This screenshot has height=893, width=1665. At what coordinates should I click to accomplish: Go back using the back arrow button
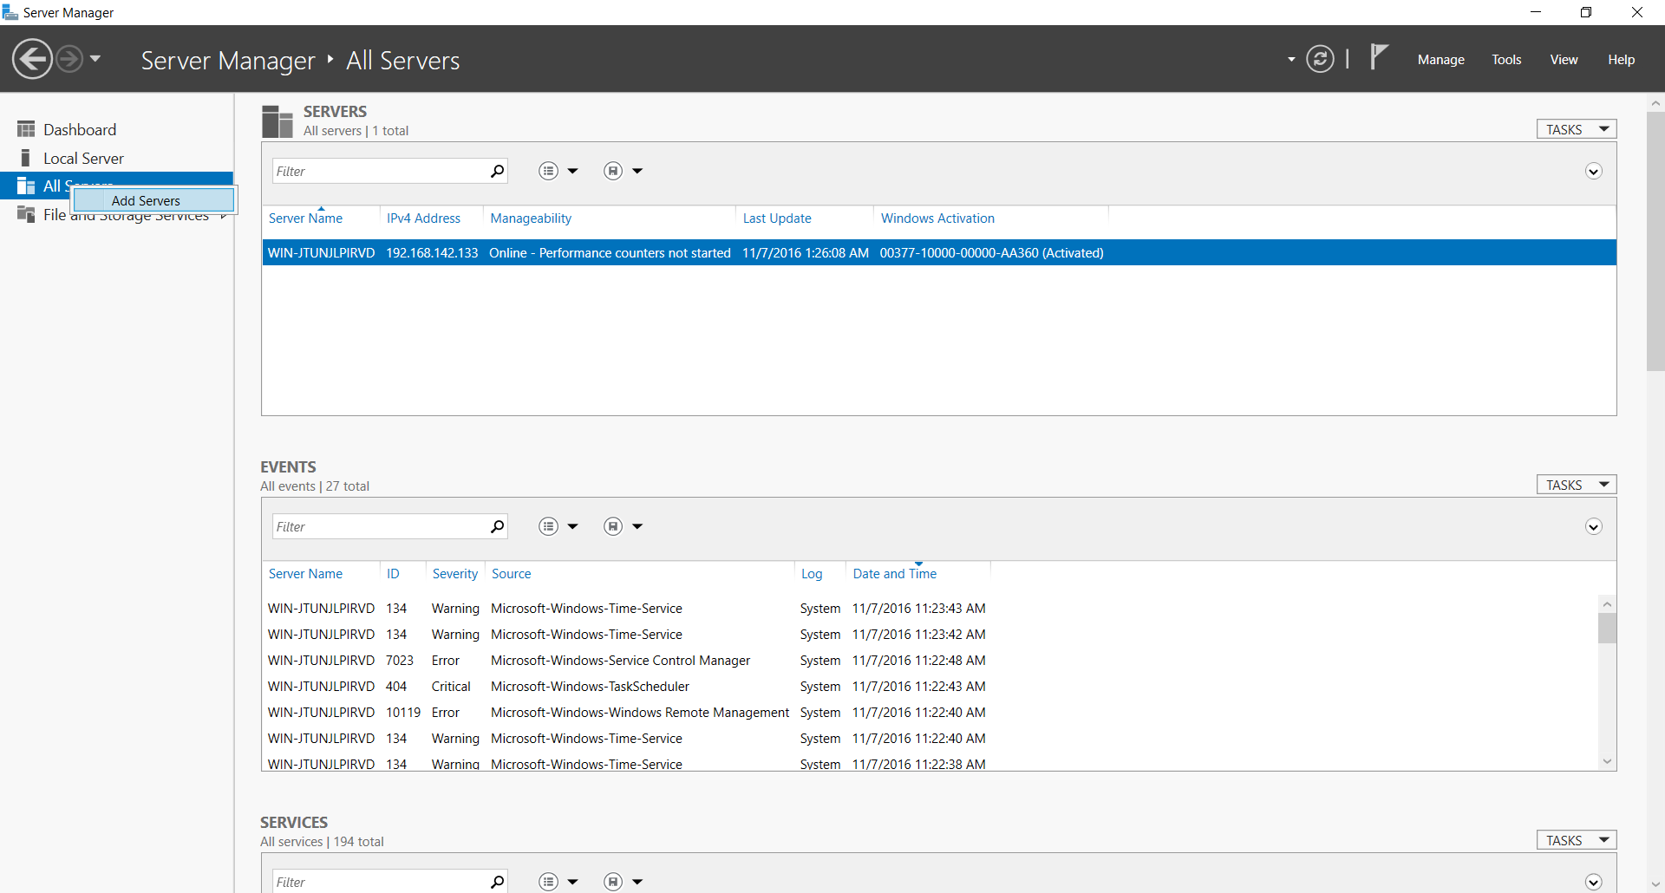tap(32, 59)
